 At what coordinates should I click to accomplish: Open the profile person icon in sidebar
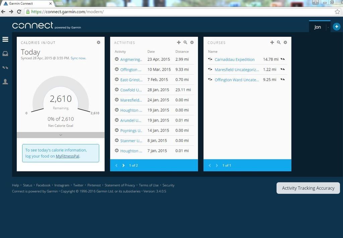[x=5, y=82]
